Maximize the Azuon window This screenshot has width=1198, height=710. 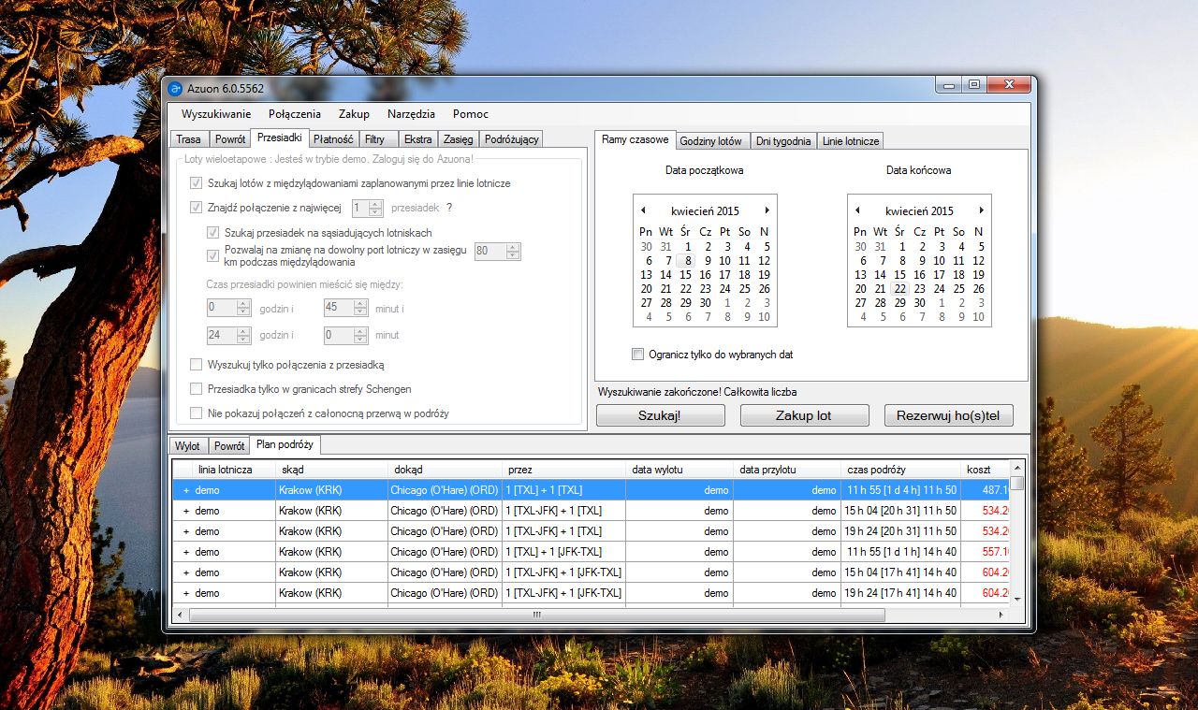(x=974, y=84)
